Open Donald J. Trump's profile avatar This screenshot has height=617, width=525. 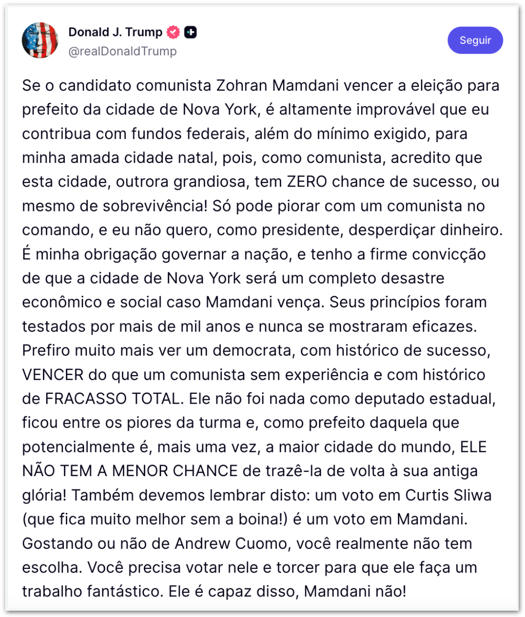coord(40,40)
